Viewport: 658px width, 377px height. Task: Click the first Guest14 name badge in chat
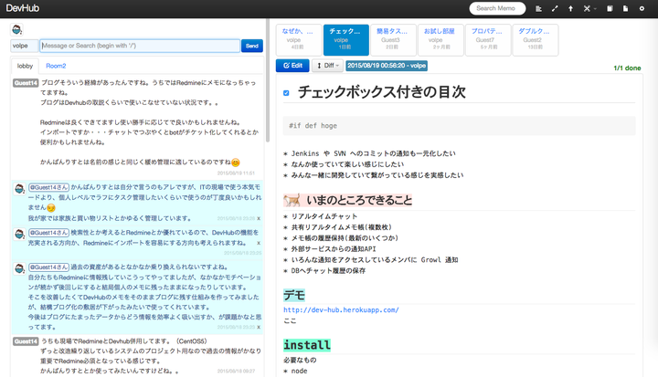pos(26,83)
